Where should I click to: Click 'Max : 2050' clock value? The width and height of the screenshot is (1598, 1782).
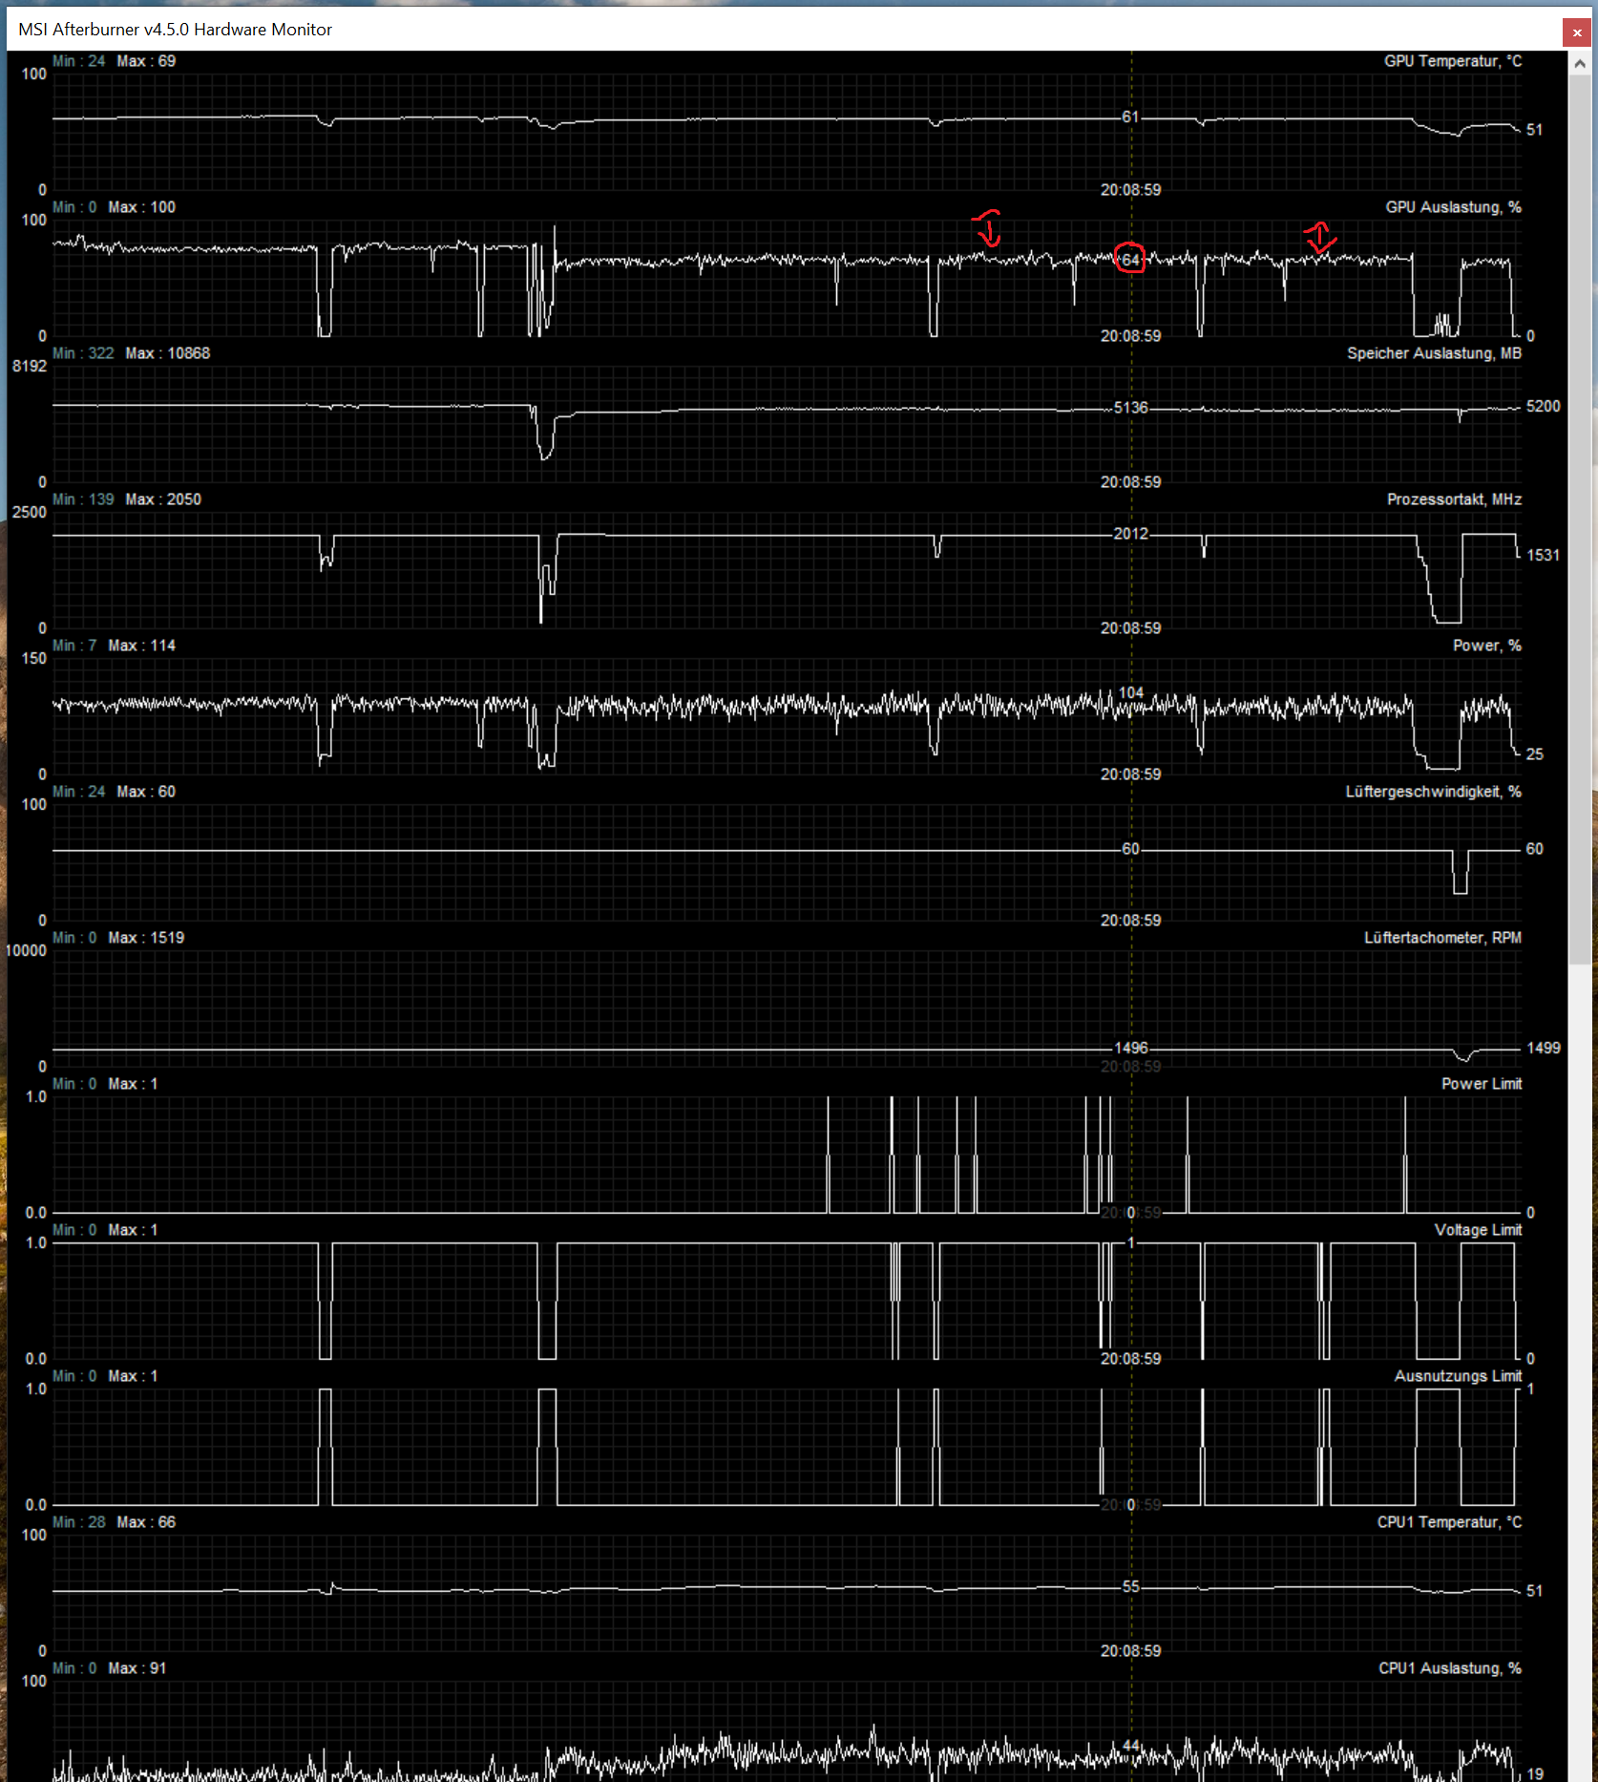[163, 499]
